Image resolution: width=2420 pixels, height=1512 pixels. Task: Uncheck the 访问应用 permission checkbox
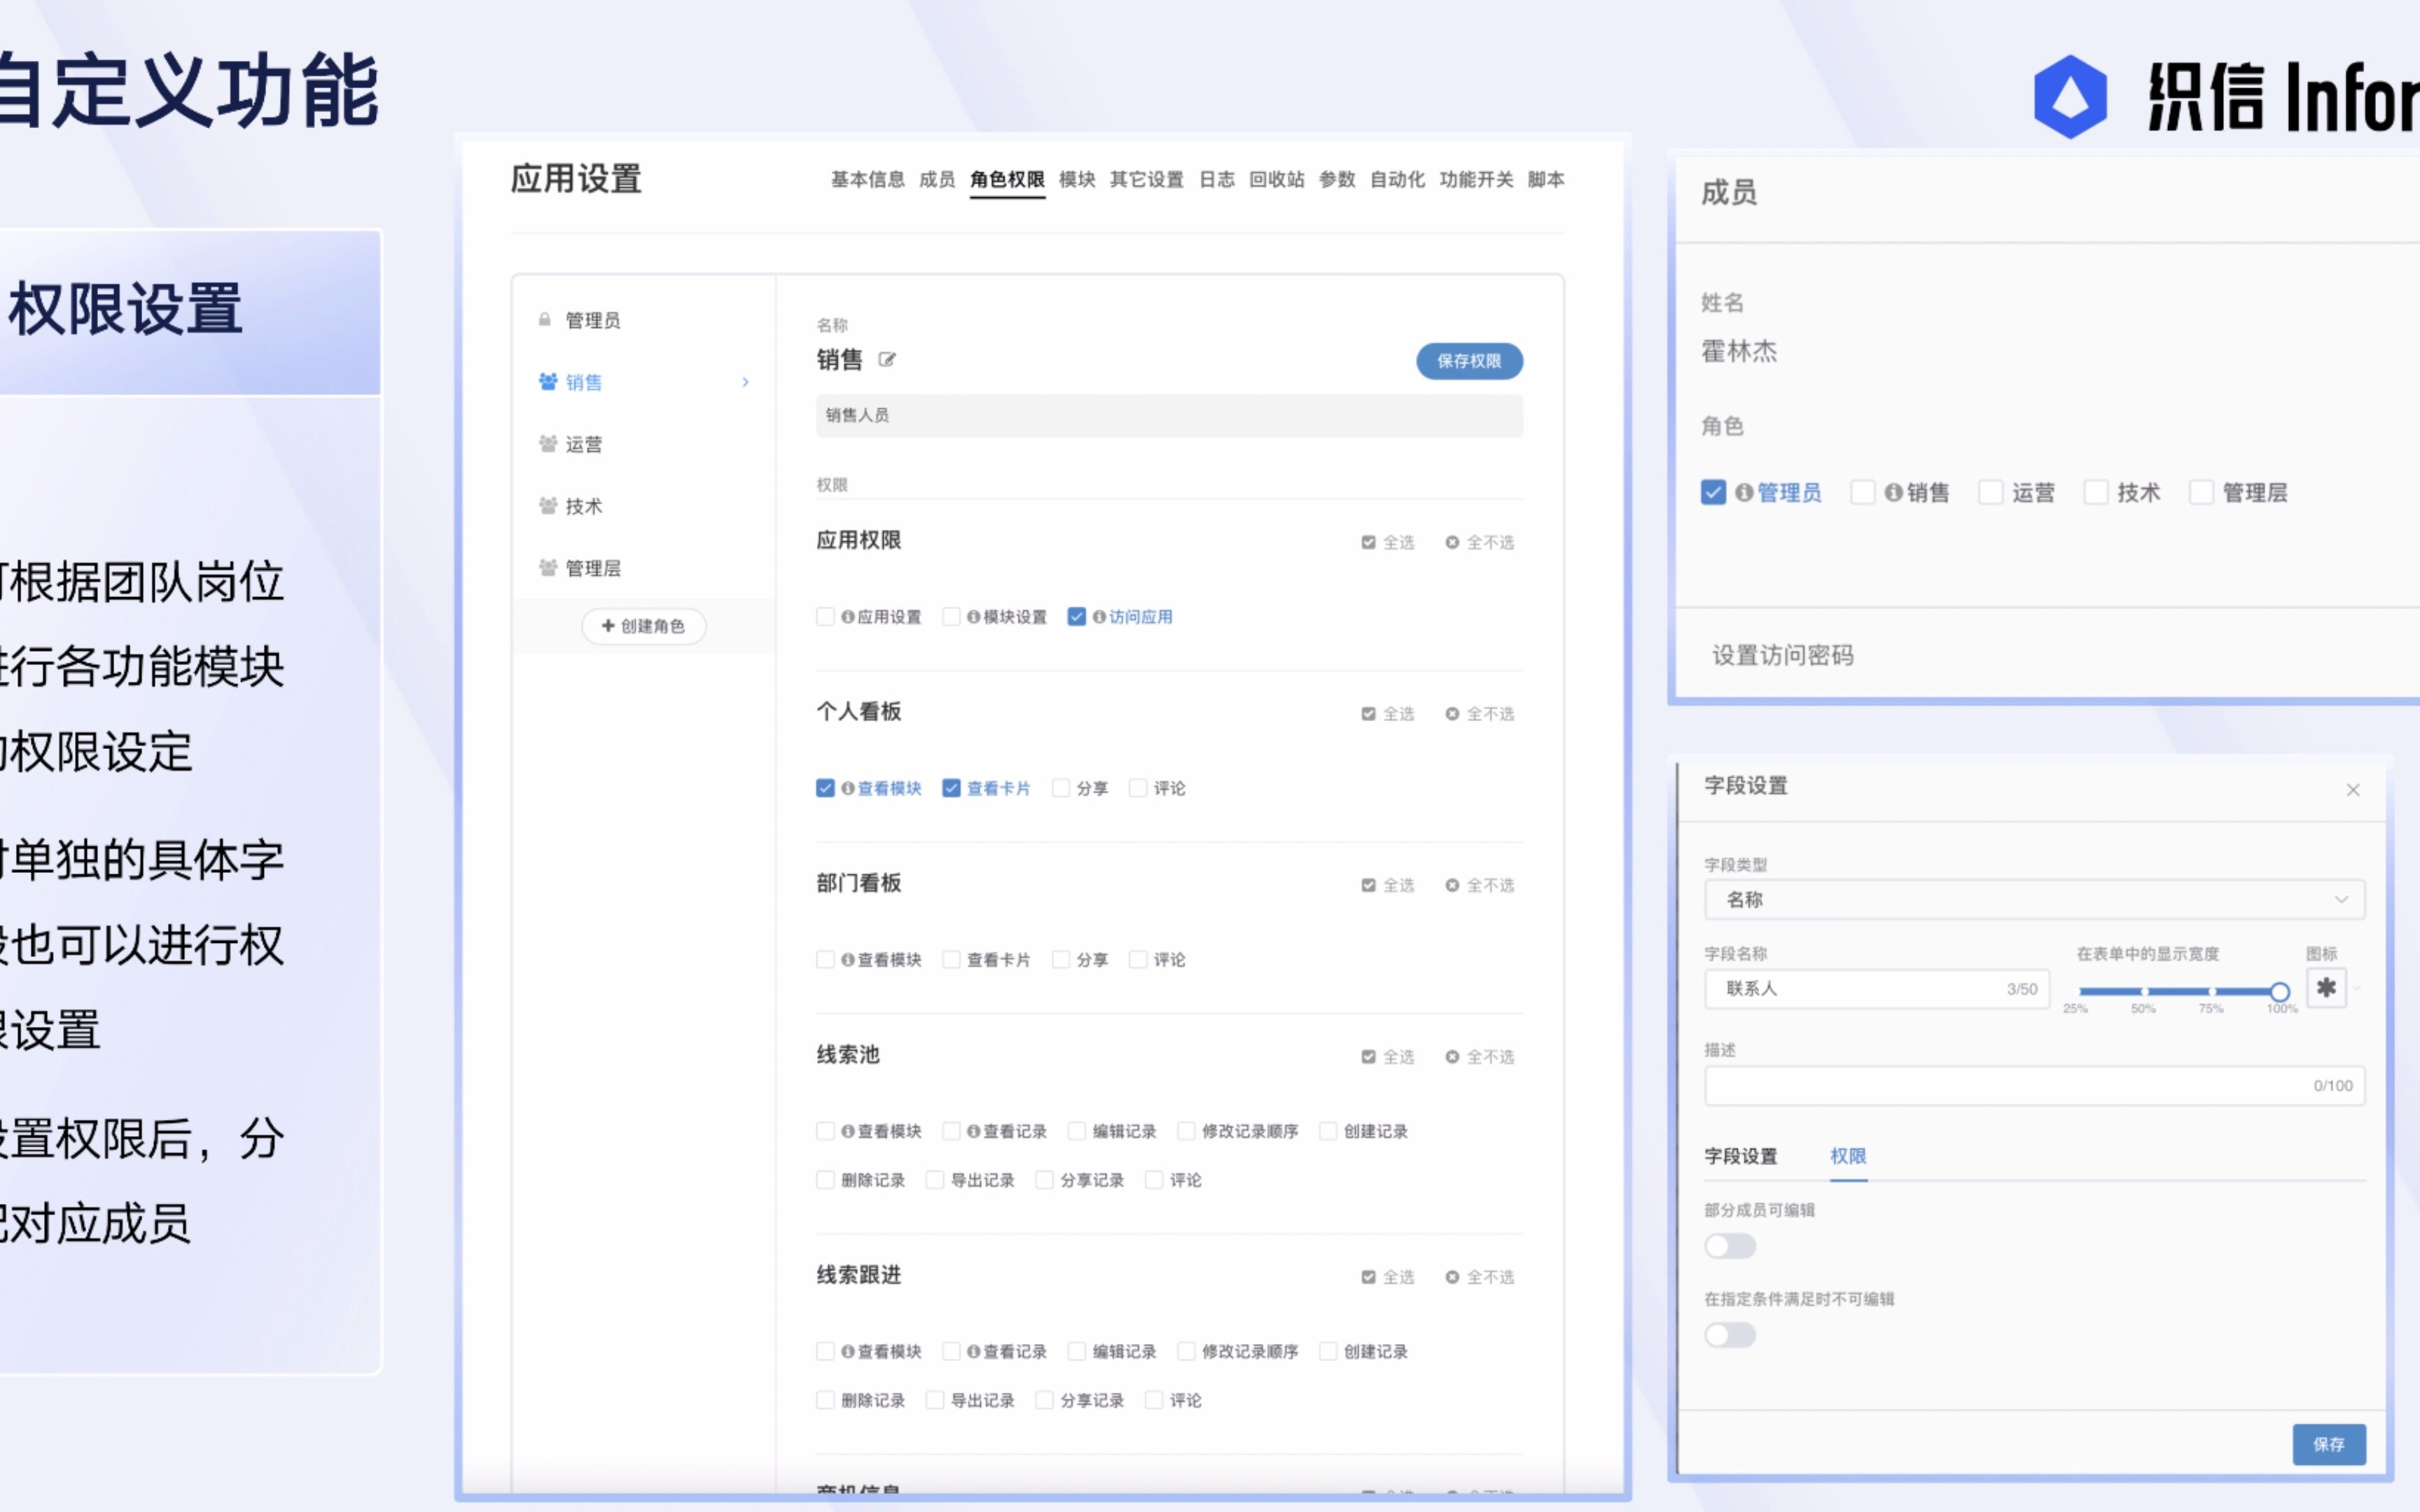pyautogui.click(x=1077, y=617)
